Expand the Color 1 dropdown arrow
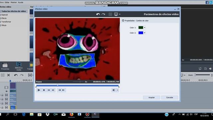Image resolution: width=213 pixels, height=120 pixels. click(144, 27)
